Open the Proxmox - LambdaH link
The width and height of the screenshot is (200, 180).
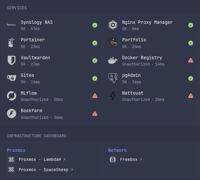coord(40,159)
